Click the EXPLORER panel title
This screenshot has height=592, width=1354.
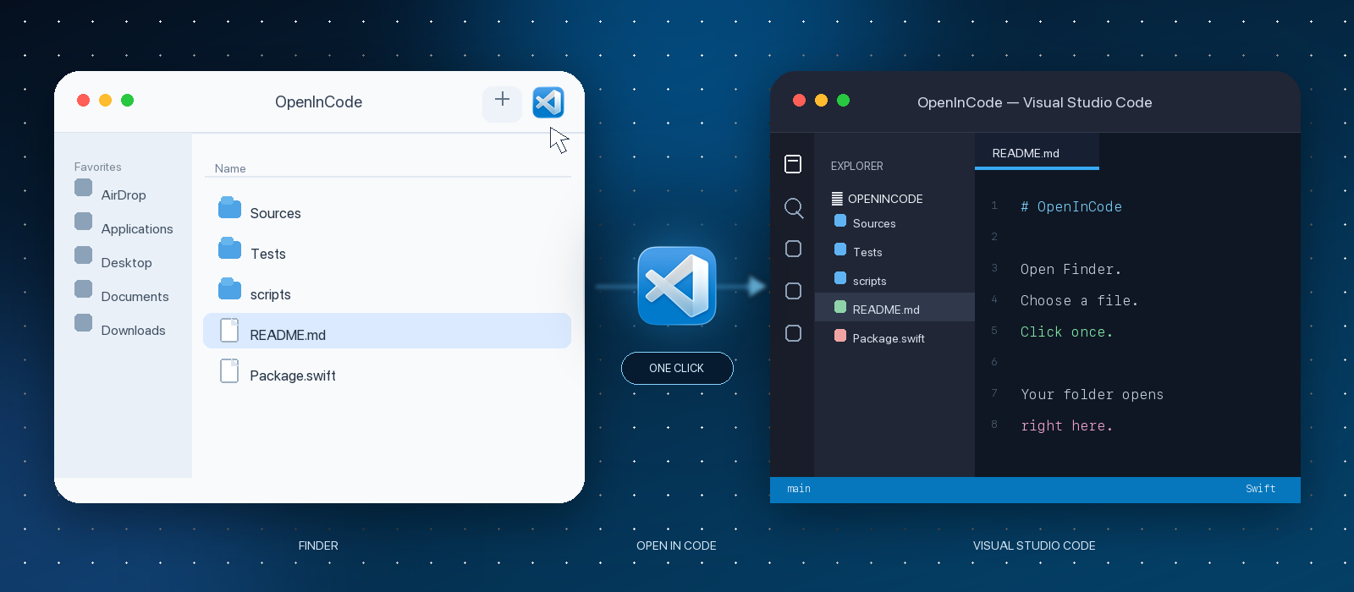857,166
